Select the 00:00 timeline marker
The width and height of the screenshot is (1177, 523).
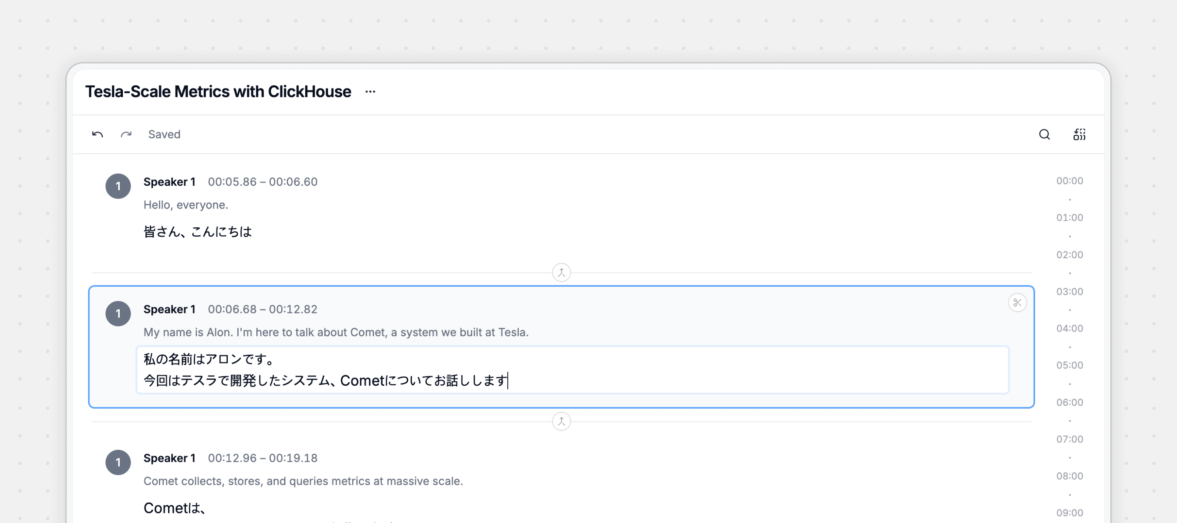coord(1069,181)
